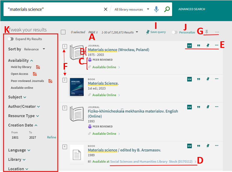Toggle Expand My Results switch
The width and height of the screenshot is (232, 172).
pos(11,39)
